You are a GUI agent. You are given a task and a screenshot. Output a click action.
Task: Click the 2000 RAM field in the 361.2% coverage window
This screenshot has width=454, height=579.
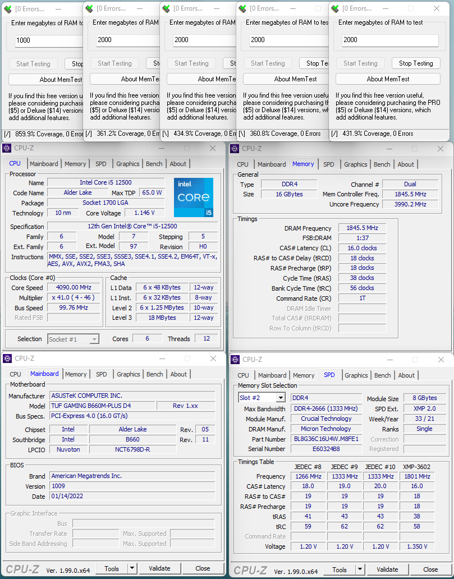tap(128, 40)
